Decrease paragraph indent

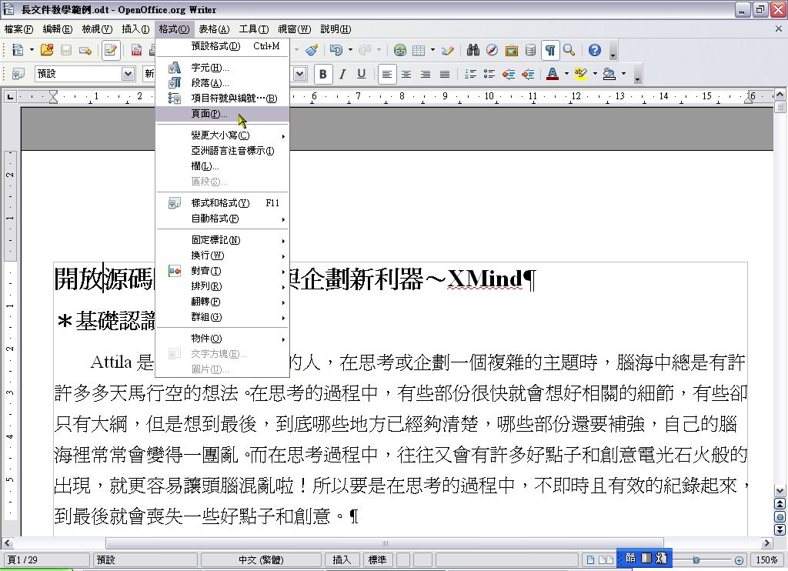point(509,74)
